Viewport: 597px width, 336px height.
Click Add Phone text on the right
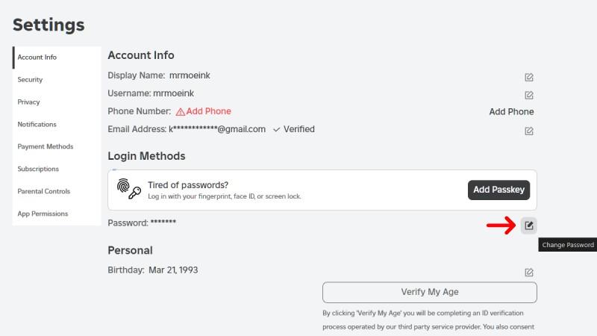point(511,112)
